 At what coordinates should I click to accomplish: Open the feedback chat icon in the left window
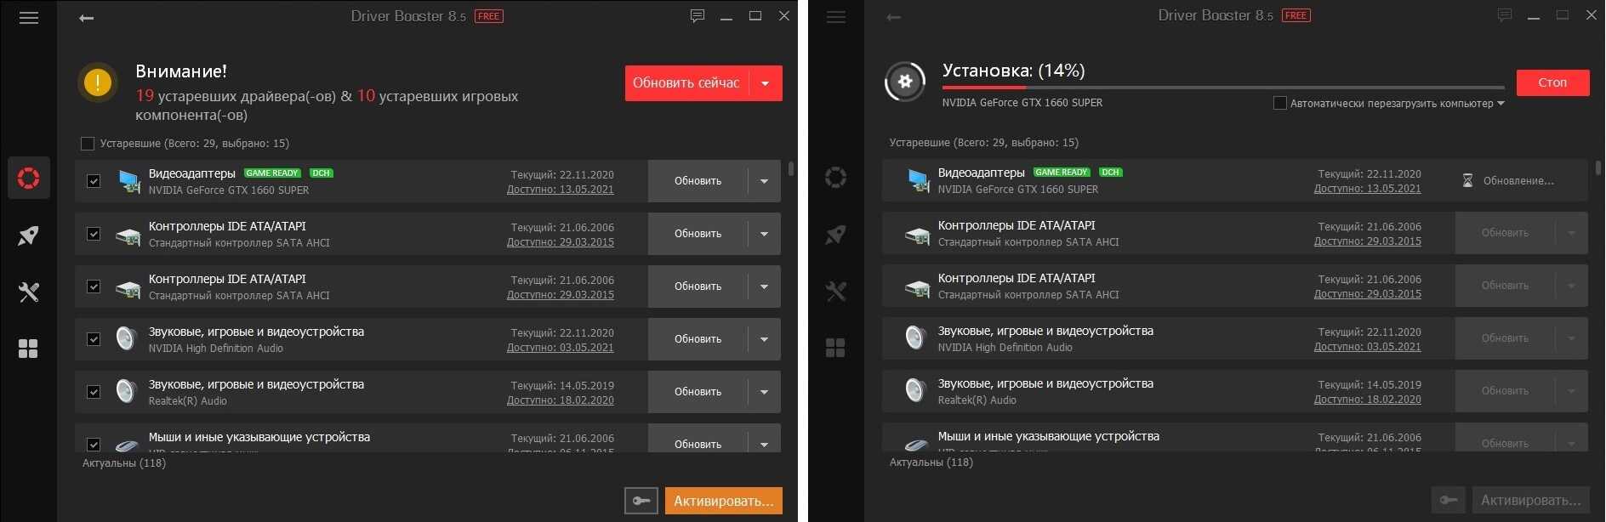pyautogui.click(x=698, y=16)
